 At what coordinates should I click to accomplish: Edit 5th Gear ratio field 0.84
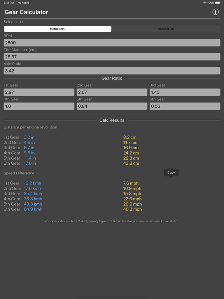point(112,106)
